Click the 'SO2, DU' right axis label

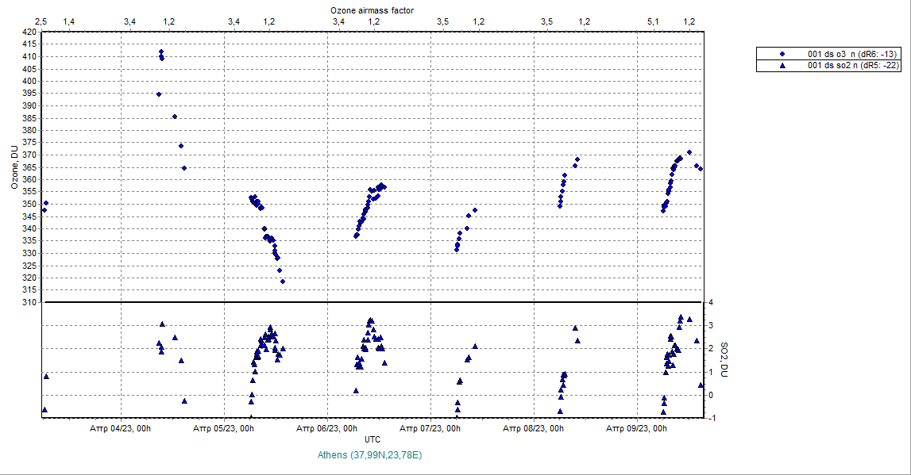tap(724, 359)
